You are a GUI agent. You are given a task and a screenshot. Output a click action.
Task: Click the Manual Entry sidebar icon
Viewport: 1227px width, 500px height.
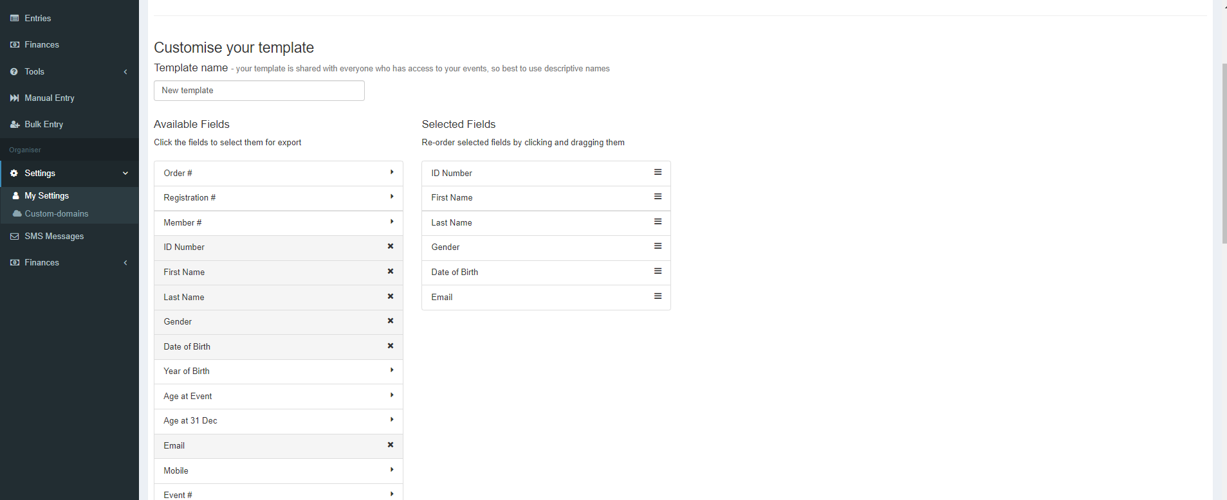(x=14, y=98)
